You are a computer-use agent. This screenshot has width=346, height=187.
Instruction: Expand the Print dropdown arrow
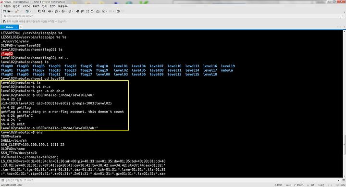point(52,11)
